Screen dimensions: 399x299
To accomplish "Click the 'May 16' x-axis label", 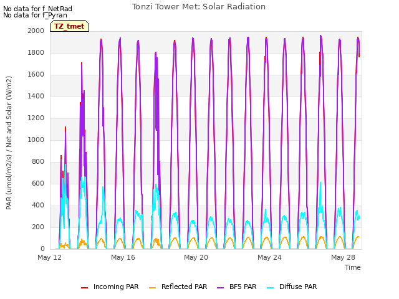I will pos(123,257).
